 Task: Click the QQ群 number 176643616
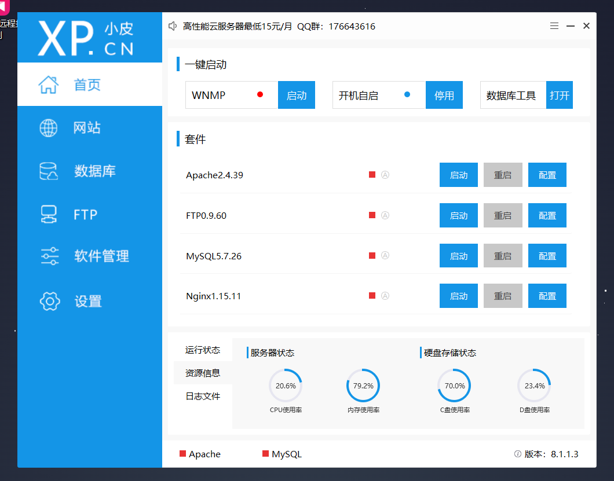point(352,26)
